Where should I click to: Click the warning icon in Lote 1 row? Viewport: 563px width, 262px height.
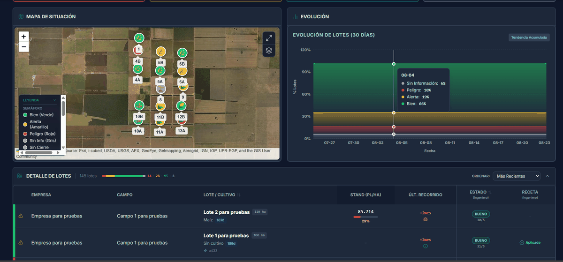(21, 243)
